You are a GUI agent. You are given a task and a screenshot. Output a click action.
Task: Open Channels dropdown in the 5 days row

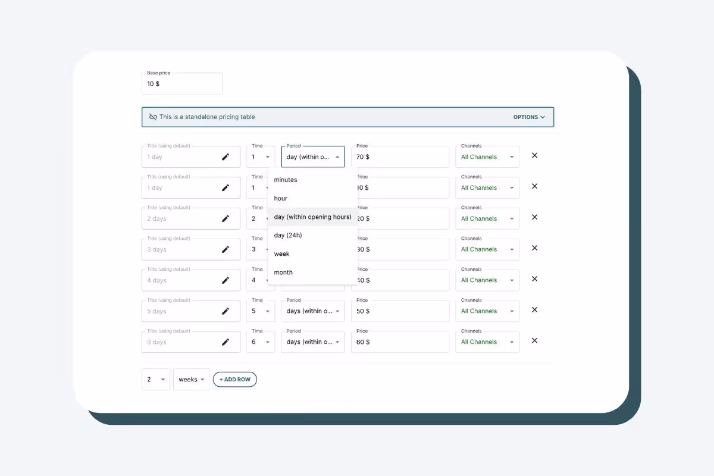(x=487, y=311)
